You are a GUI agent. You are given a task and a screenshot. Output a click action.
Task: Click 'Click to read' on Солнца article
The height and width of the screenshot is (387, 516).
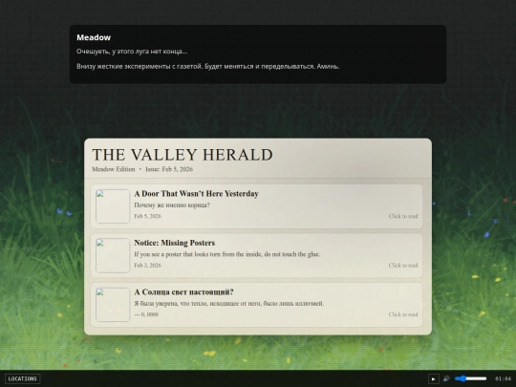pos(403,314)
